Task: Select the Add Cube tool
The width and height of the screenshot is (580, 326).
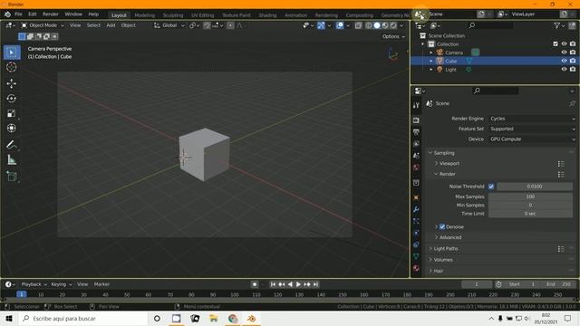Action: pyautogui.click(x=12, y=177)
